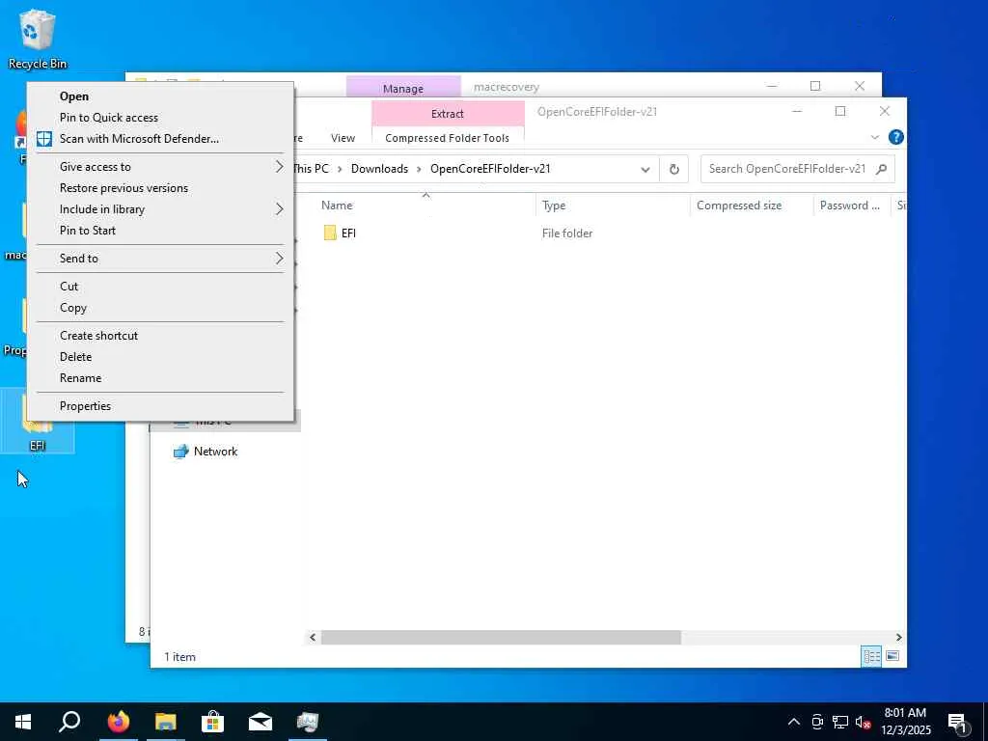Open the Recycle Bin desktop icon
The image size is (988, 741).
tap(38, 39)
